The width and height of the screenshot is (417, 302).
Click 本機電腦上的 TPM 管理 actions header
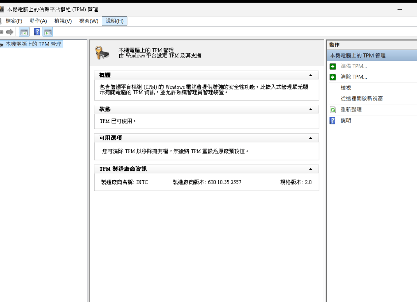coord(372,55)
